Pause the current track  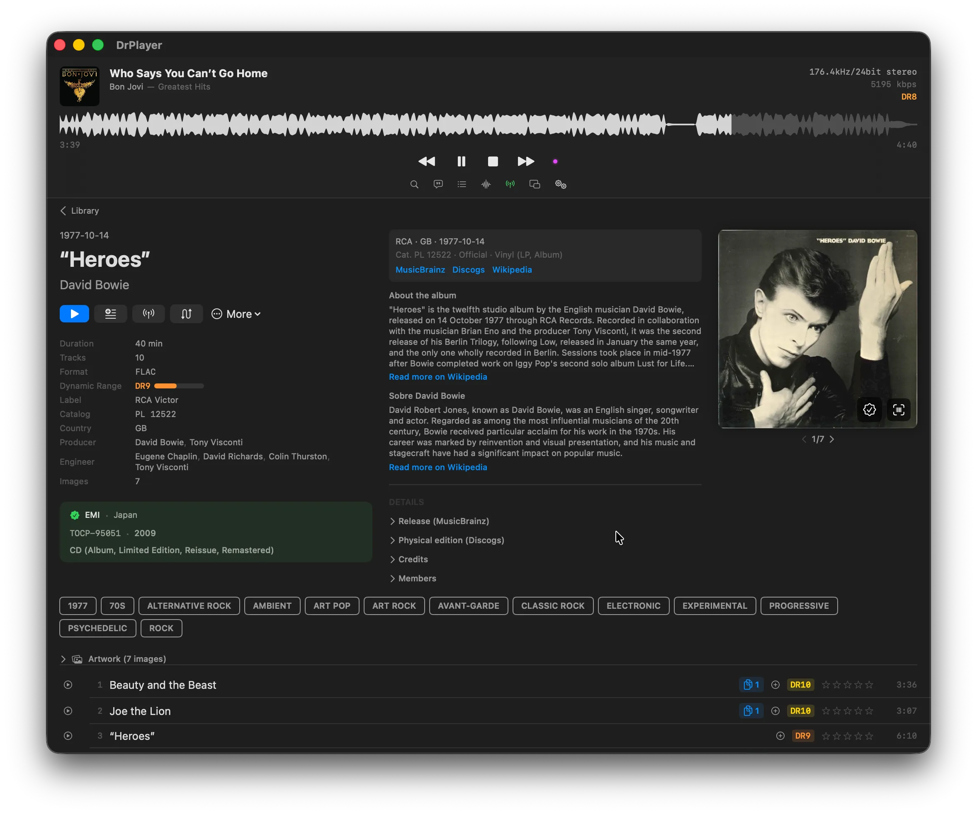pyautogui.click(x=461, y=161)
